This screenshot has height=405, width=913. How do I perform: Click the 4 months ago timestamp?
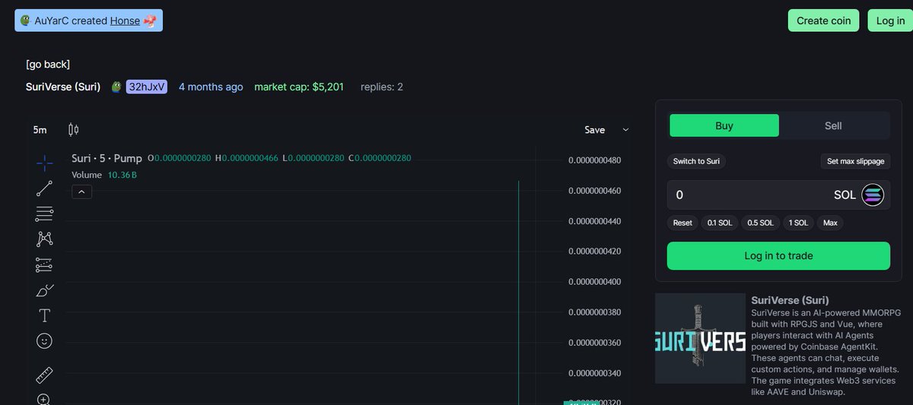click(211, 87)
